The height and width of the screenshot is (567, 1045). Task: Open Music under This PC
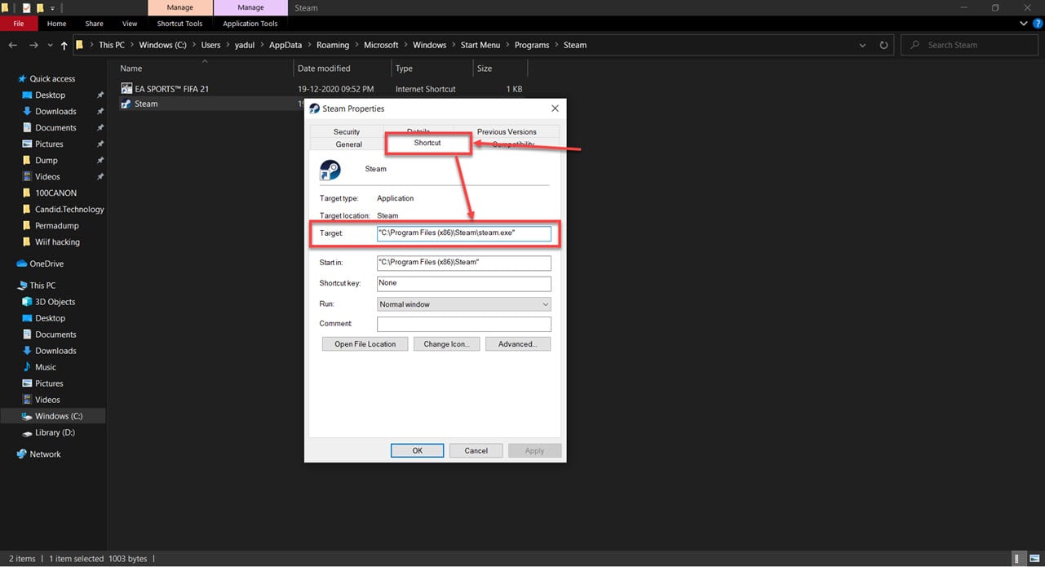[x=46, y=367]
